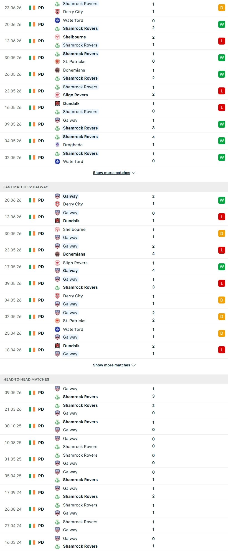Image resolution: width=228 pixels, height=551 pixels.
Task: Click the loss badge for Shelbourne vs Shamrock Rovers
Action: (x=222, y=41)
